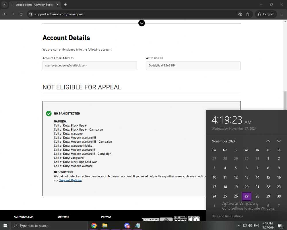Click the NO BAN DETECTED status text
The height and width of the screenshot is (230, 287).
pyautogui.click(x=67, y=114)
